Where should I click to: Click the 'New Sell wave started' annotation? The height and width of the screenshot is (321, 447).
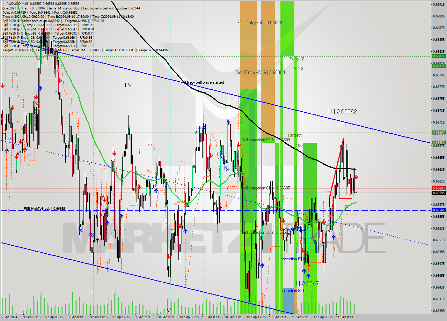coord(205,82)
